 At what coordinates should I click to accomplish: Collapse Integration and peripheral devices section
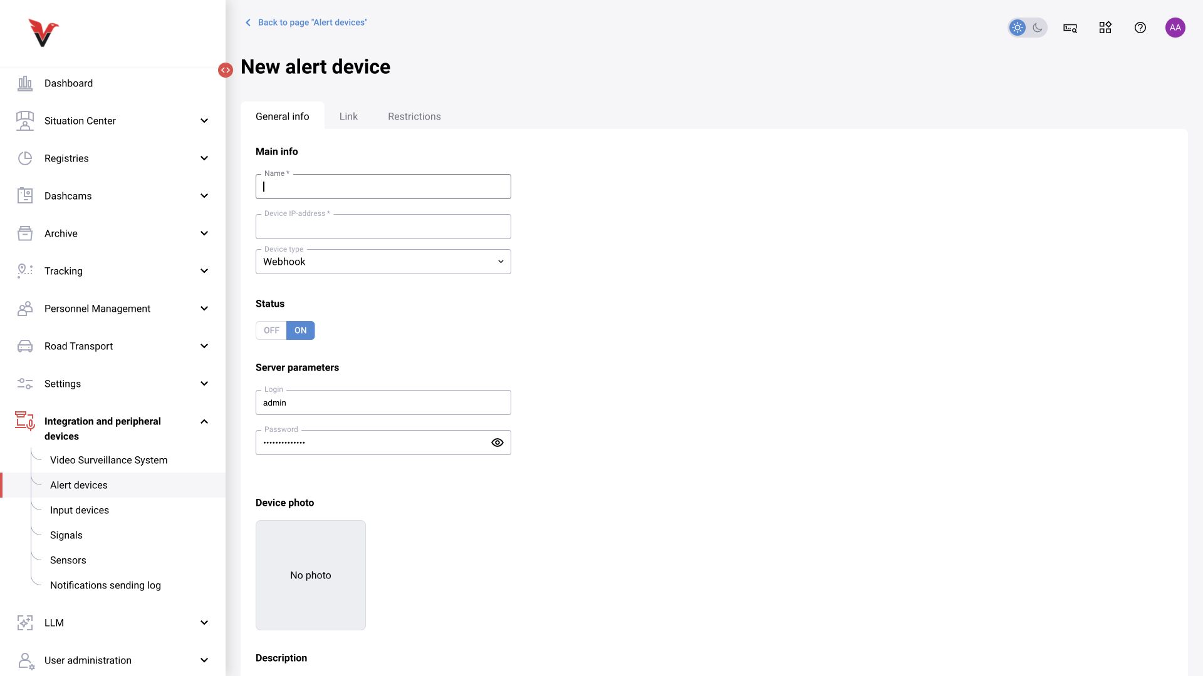(204, 421)
